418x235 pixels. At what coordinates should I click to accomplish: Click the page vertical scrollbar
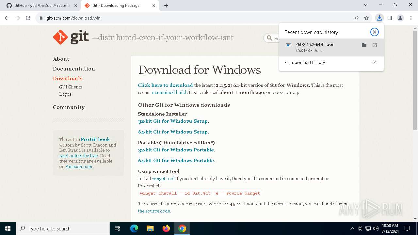pos(415,80)
